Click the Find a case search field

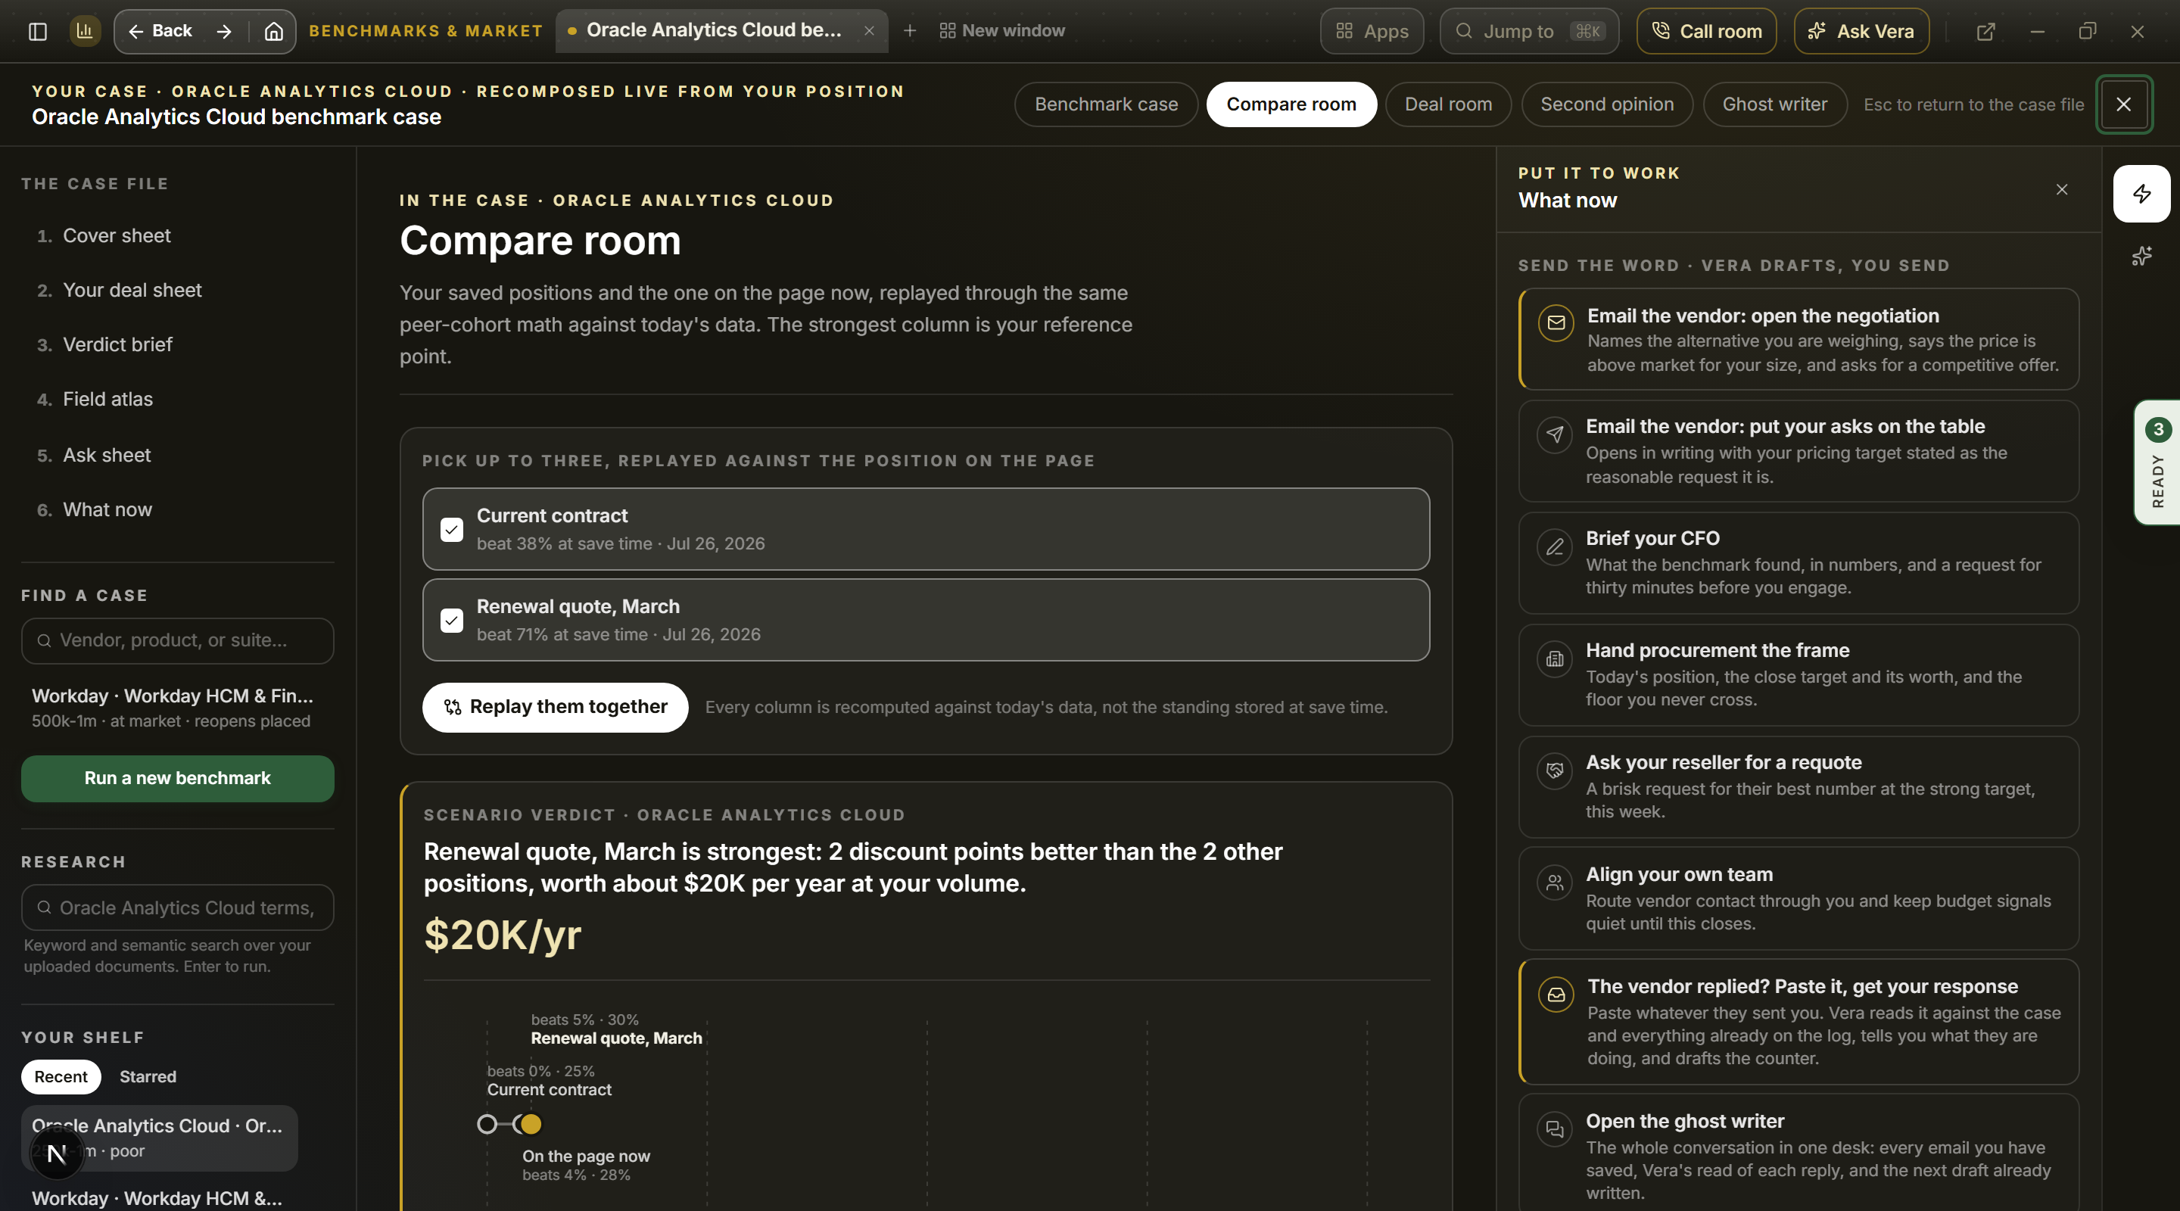178,640
